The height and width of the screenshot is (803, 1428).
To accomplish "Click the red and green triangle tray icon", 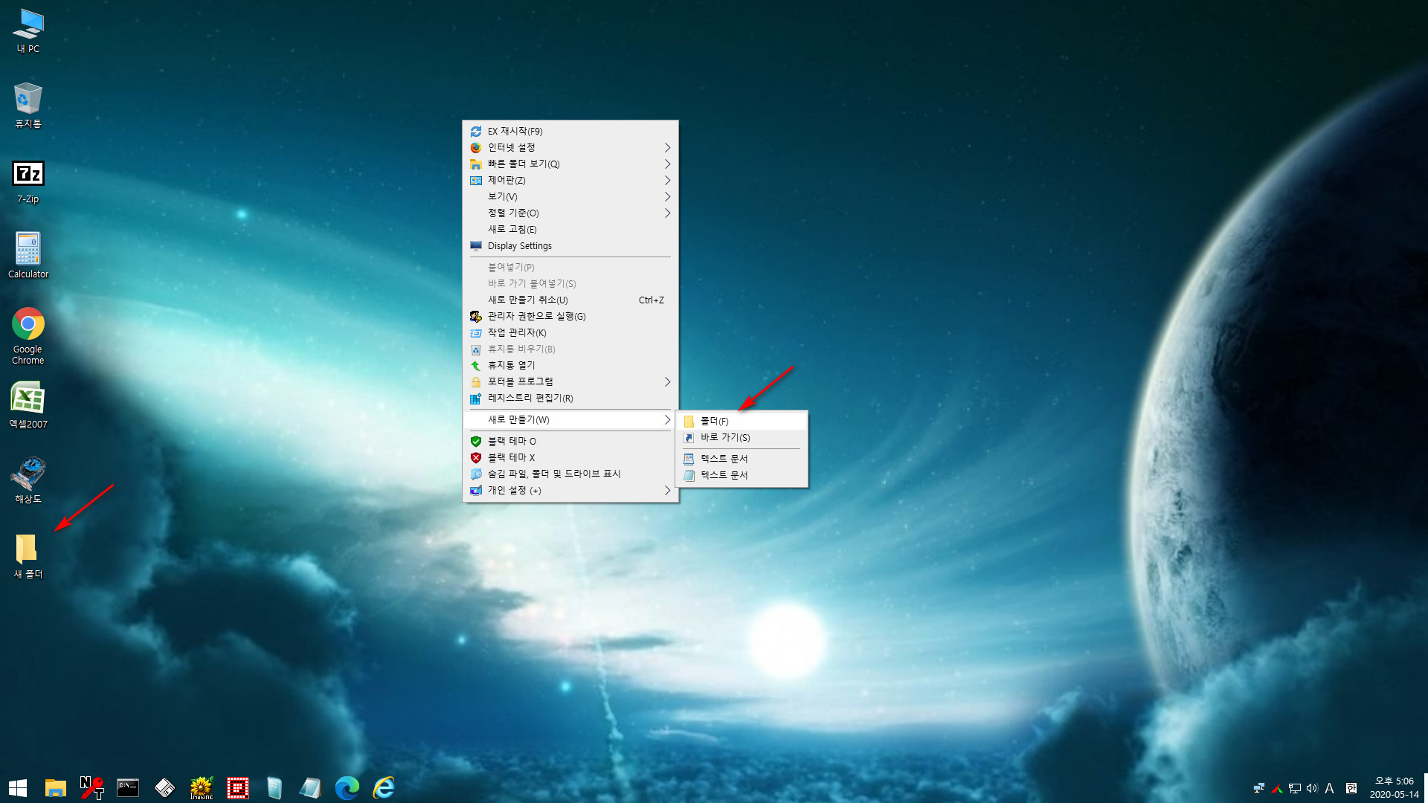I will pos(1277,788).
